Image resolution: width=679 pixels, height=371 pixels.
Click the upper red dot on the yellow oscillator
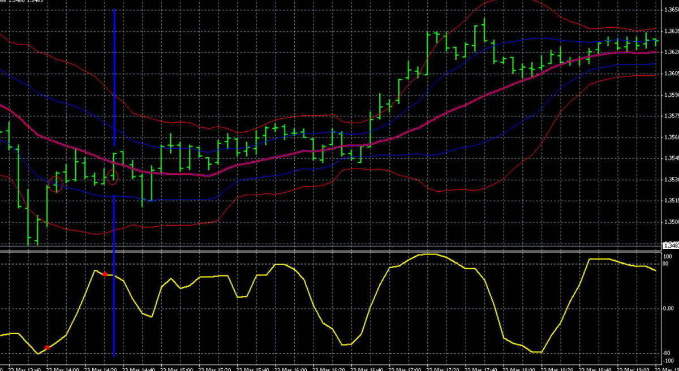[105, 274]
